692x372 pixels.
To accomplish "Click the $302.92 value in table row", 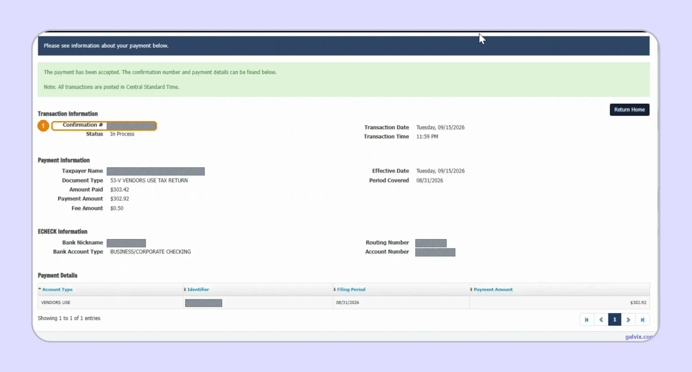I will point(638,302).
